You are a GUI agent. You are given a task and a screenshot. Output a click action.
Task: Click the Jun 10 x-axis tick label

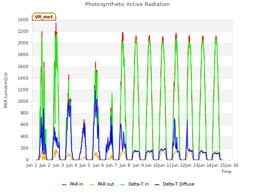coord(152,165)
